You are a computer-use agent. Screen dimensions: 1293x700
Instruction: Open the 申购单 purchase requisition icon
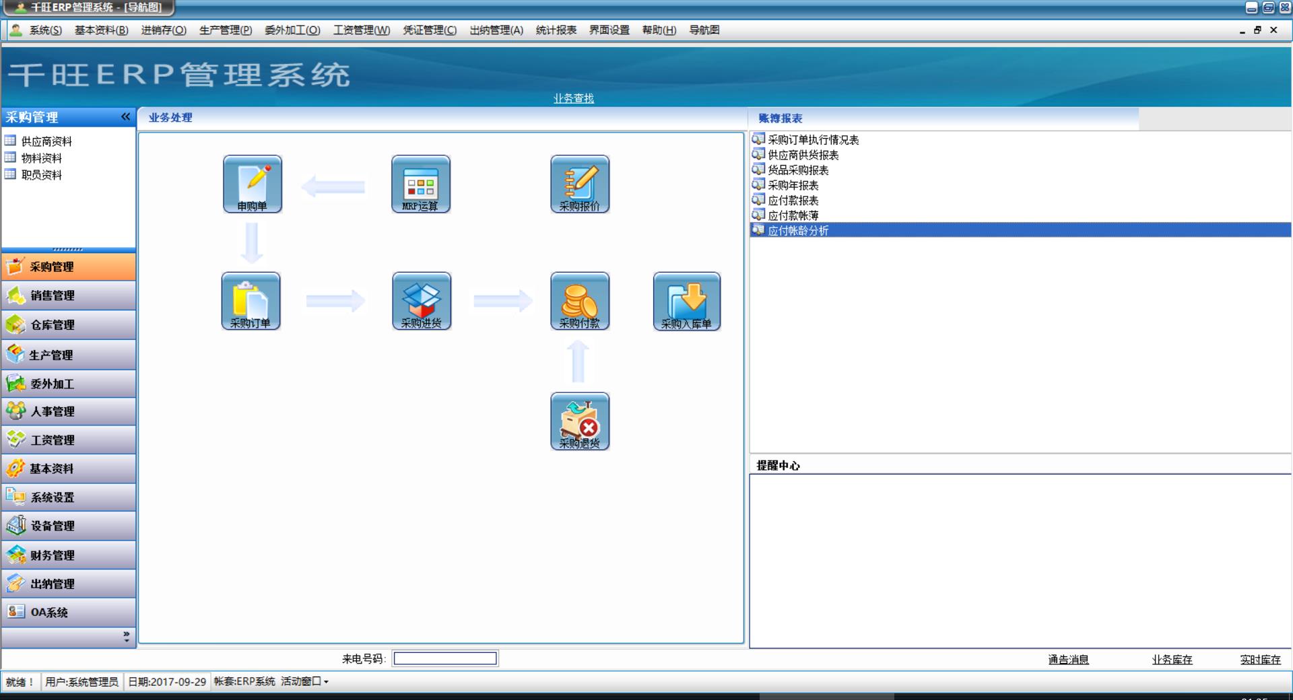pyautogui.click(x=253, y=184)
